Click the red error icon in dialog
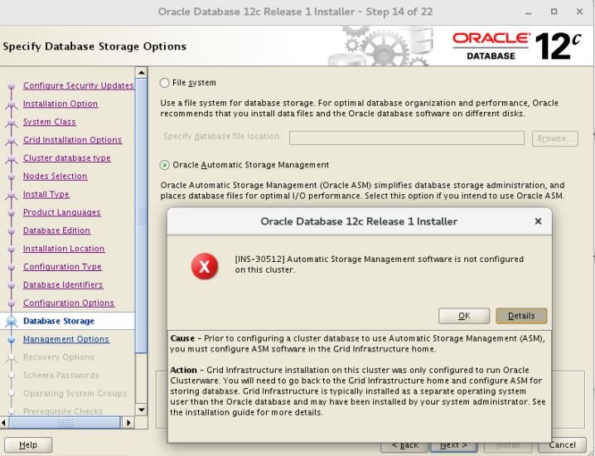 coord(205,266)
